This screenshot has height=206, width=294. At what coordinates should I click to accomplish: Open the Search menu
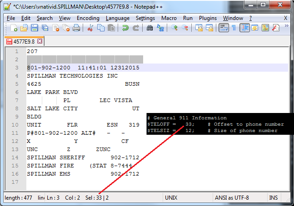click(45, 18)
